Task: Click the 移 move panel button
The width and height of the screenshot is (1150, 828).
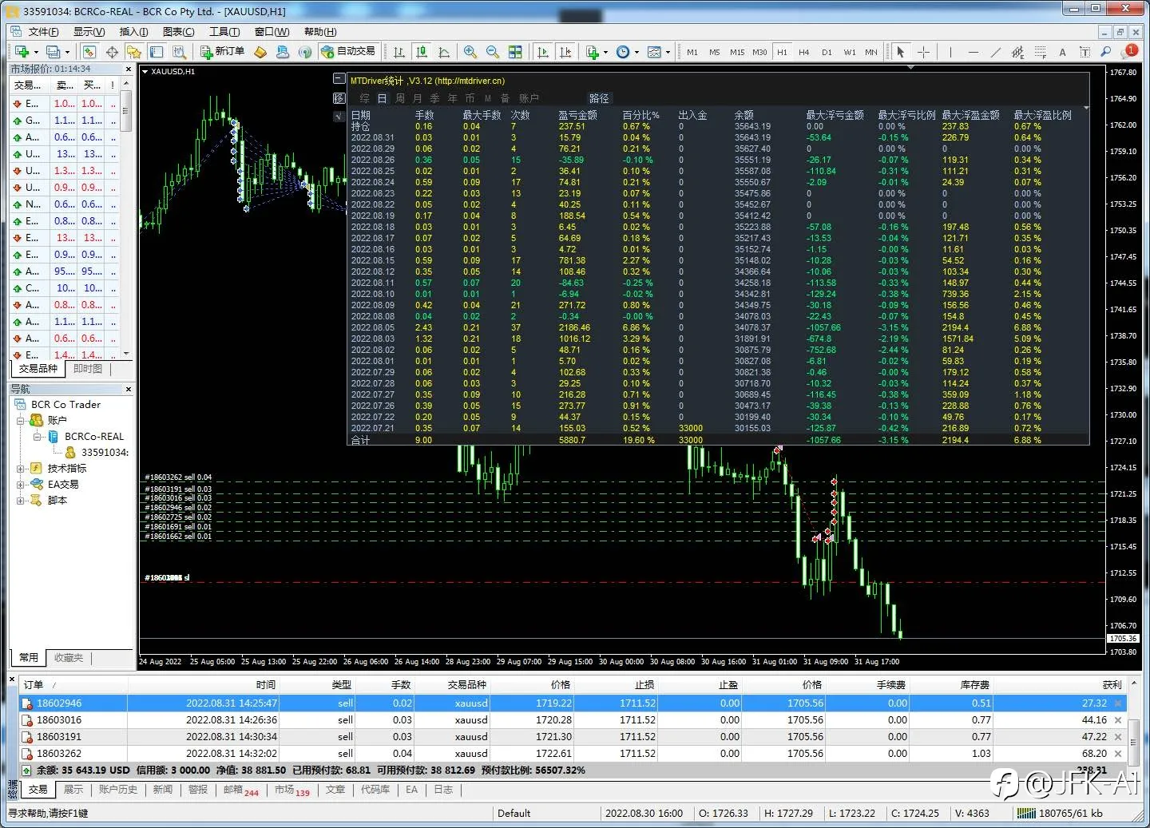Action: tap(339, 98)
